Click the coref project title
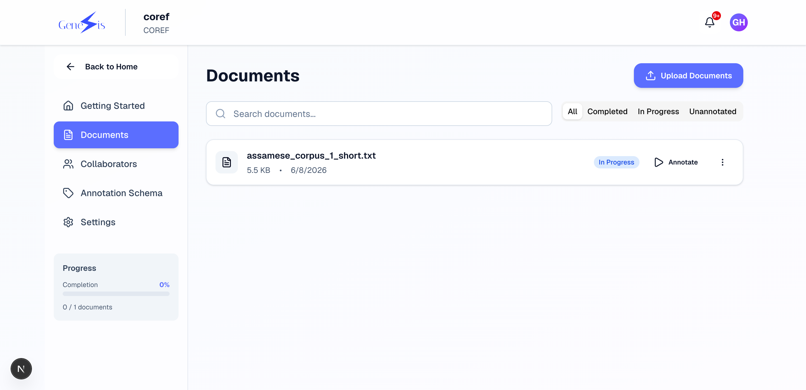 (156, 17)
